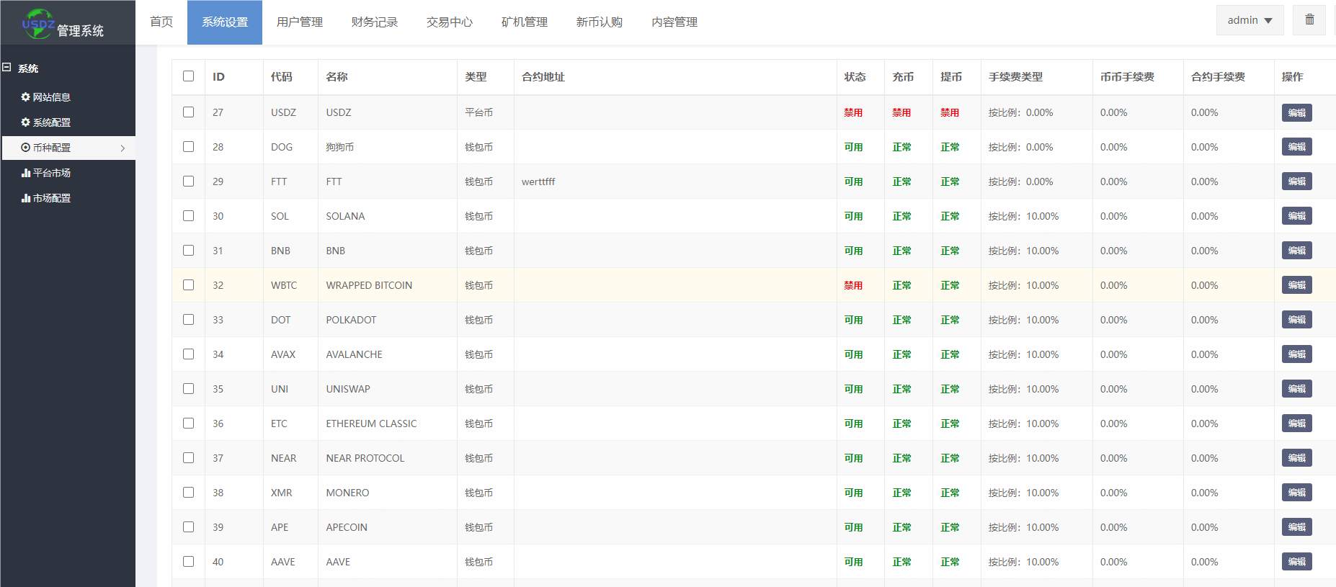Collapse the 系统 sidebar section icon
The height and width of the screenshot is (587, 1336).
pyautogui.click(x=7, y=68)
